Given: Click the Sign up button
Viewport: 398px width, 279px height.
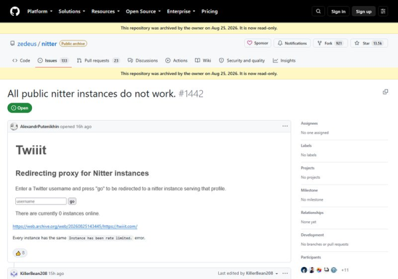Looking at the screenshot, I should (x=364, y=11).
